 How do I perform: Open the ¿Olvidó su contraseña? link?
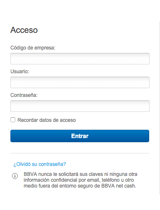(39, 164)
